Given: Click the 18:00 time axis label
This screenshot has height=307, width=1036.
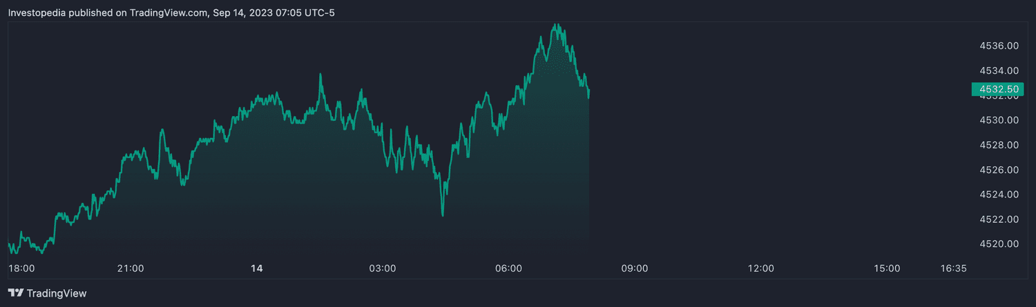Looking at the screenshot, I should tap(21, 268).
